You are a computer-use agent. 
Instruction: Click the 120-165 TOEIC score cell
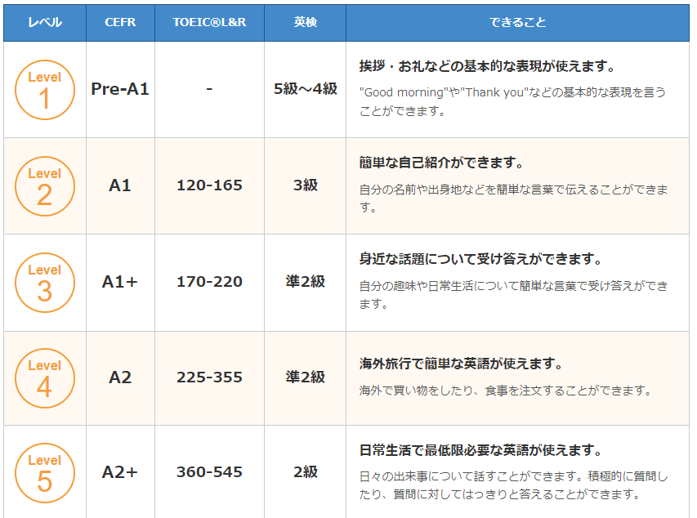pyautogui.click(x=209, y=185)
